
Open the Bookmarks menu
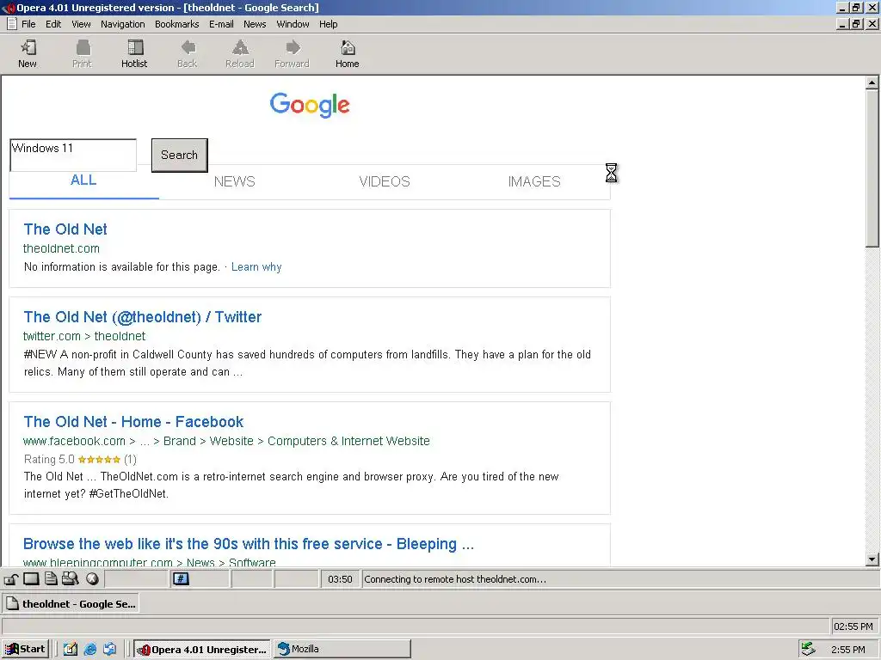[177, 24]
